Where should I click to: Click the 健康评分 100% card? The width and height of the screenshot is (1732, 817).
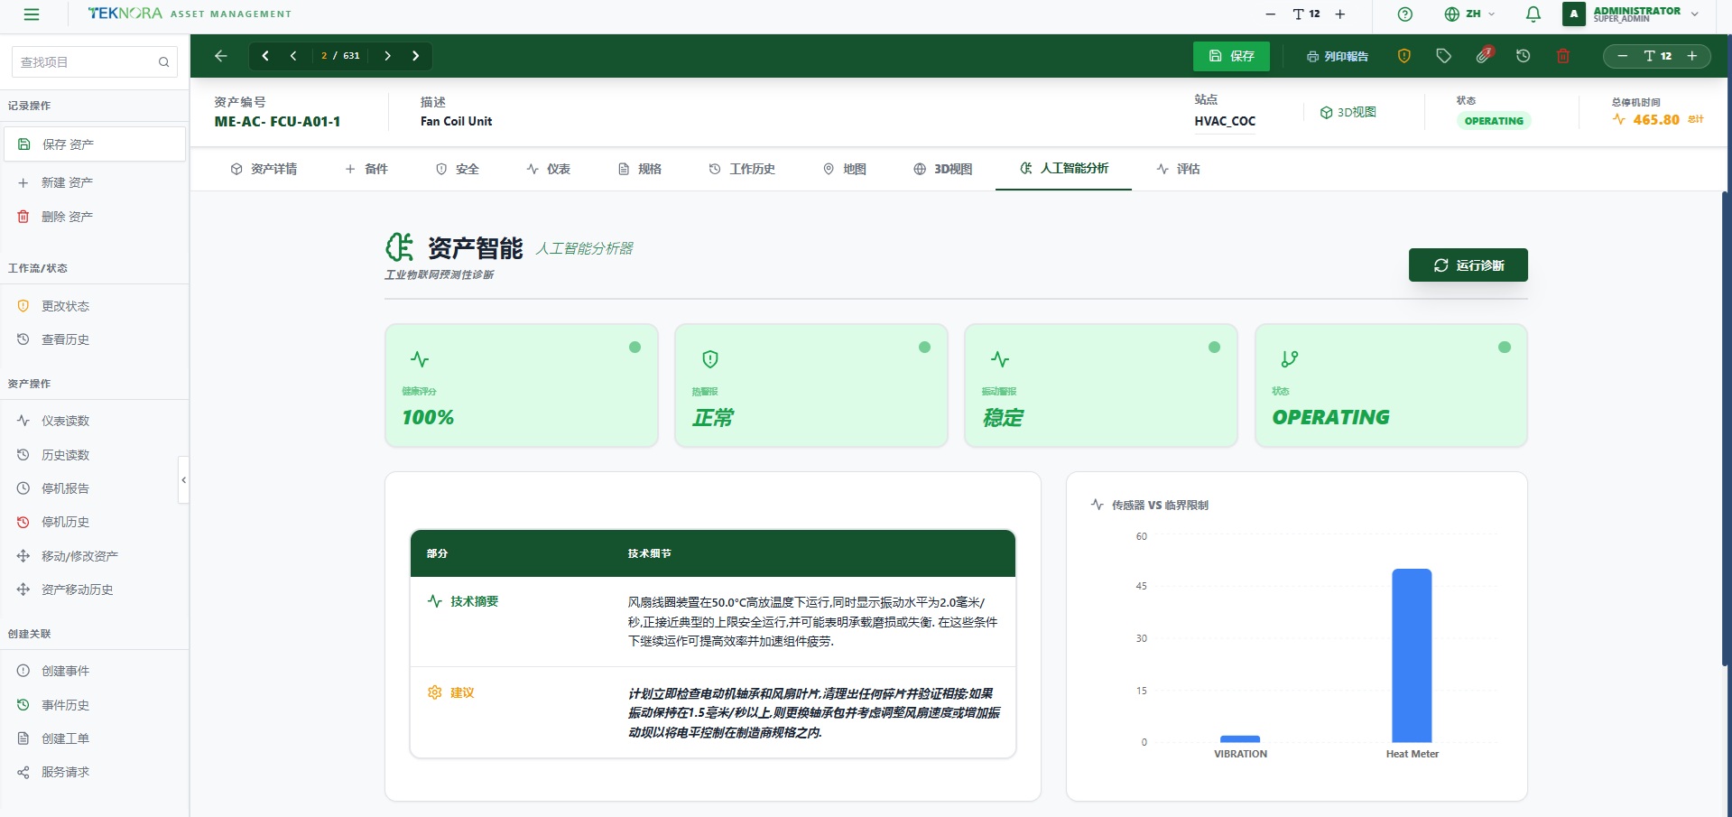pyautogui.click(x=522, y=385)
